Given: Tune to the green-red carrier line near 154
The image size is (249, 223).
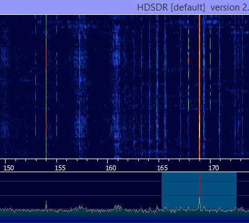Looking at the screenshot, I should [46, 87].
